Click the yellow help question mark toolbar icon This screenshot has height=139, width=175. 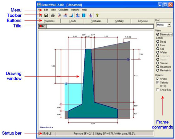tap(97, 15)
